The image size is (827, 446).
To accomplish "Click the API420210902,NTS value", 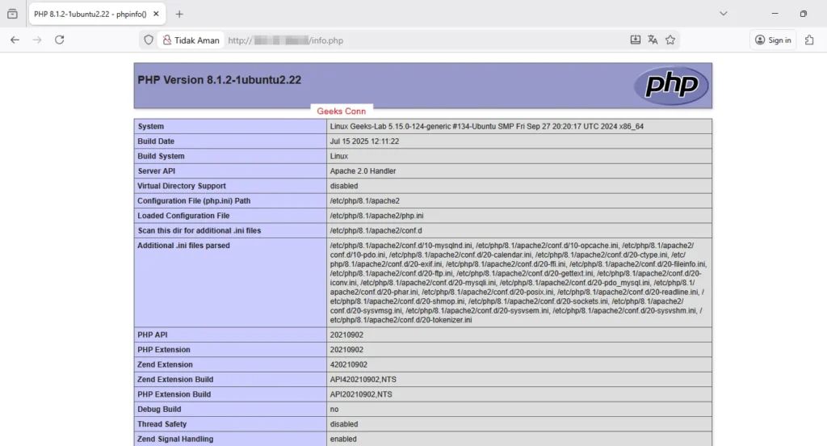I will tap(363, 380).
